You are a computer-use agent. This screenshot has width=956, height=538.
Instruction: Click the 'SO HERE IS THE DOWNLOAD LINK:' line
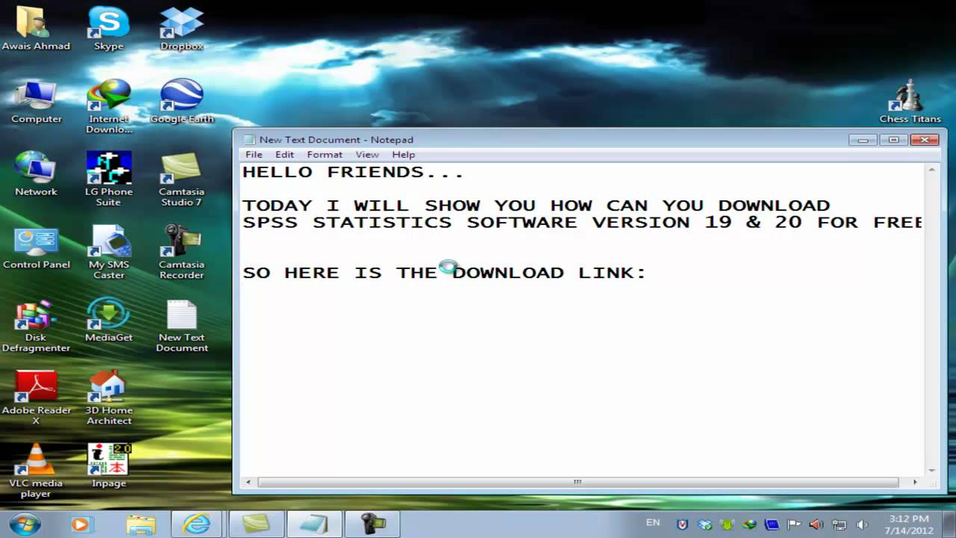coord(444,273)
